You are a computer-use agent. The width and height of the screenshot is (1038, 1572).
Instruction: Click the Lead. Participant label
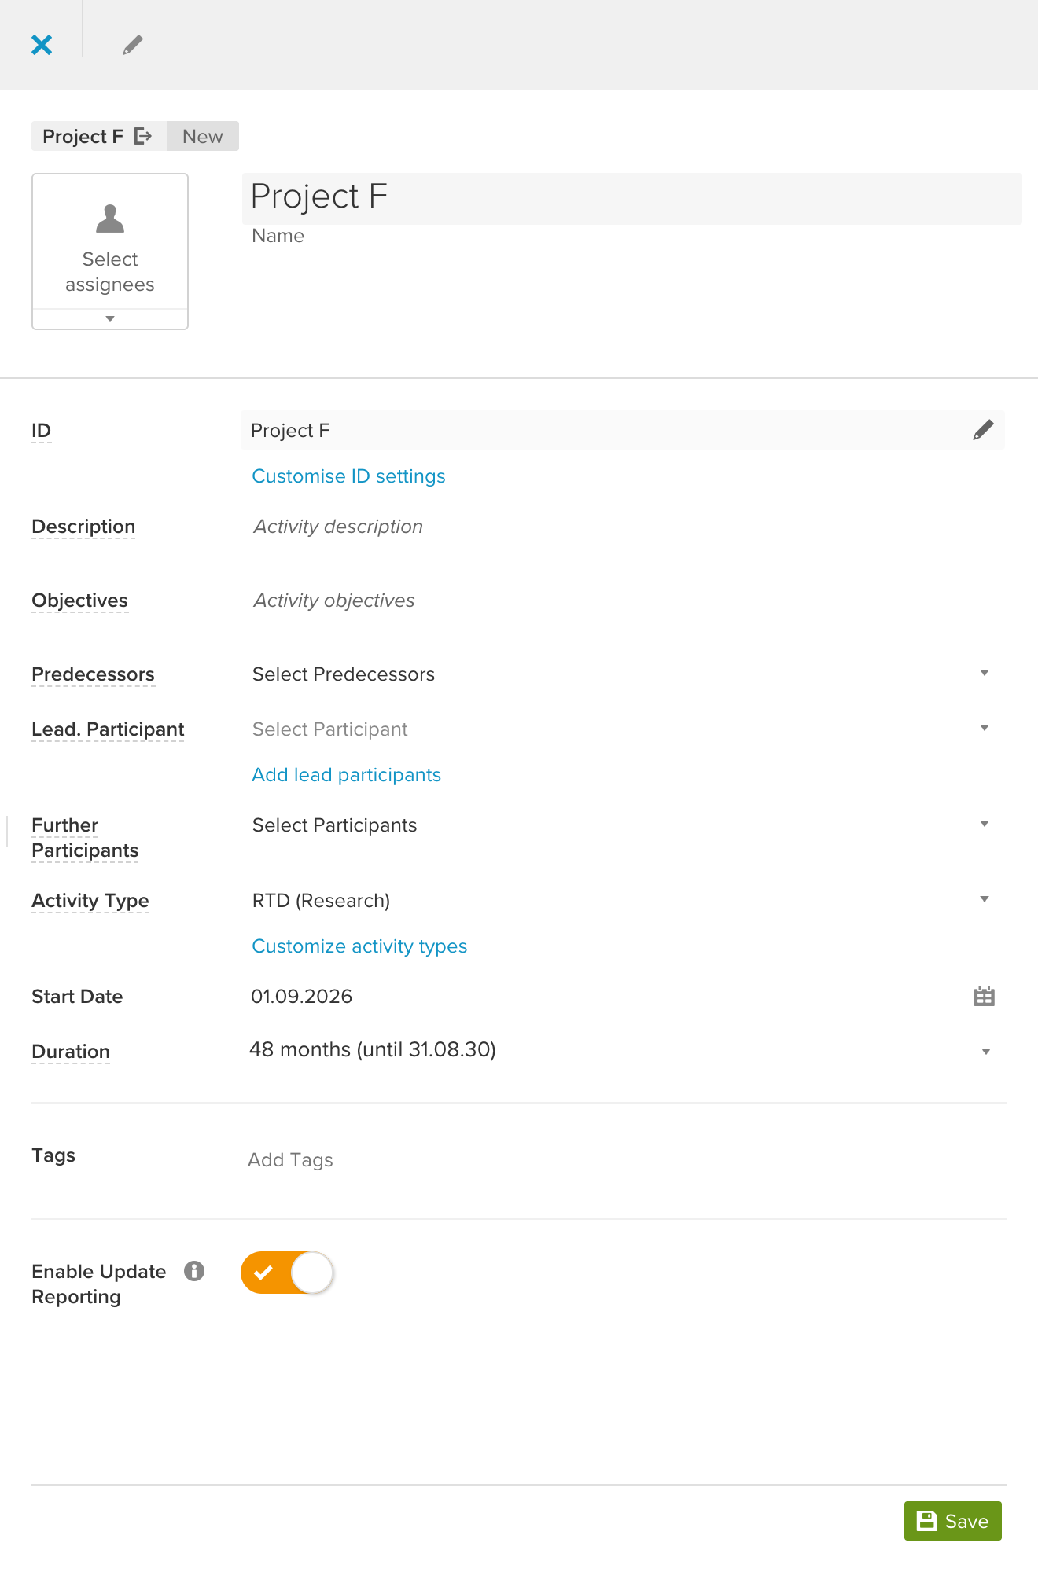point(108,729)
